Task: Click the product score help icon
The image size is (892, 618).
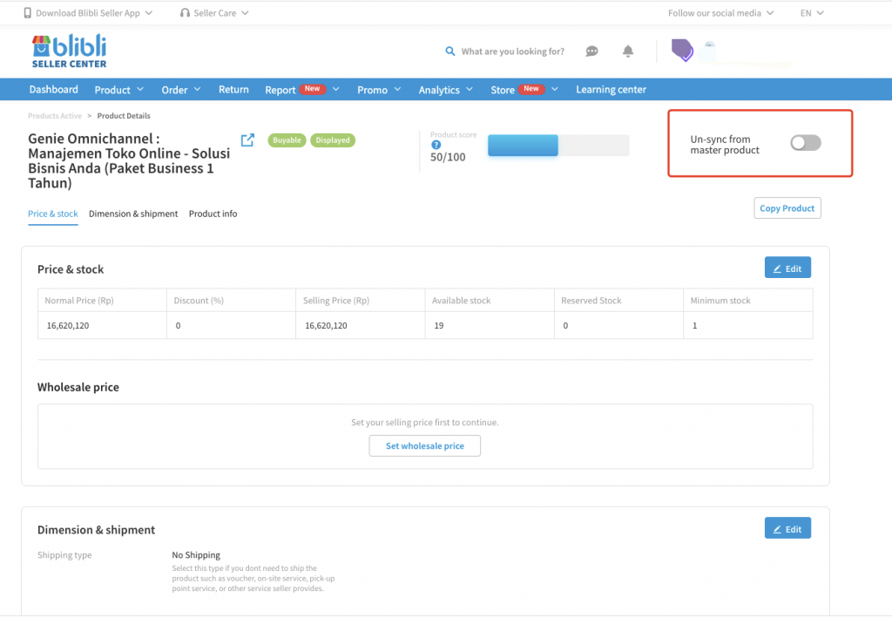Action: click(436, 145)
